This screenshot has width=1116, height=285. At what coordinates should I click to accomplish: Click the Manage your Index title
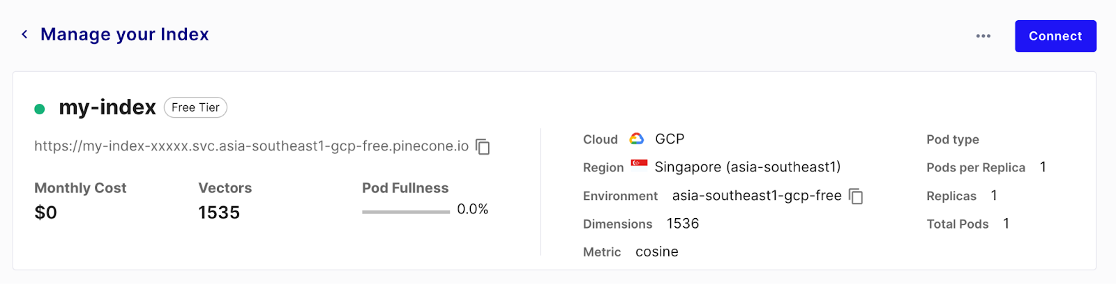(x=125, y=34)
